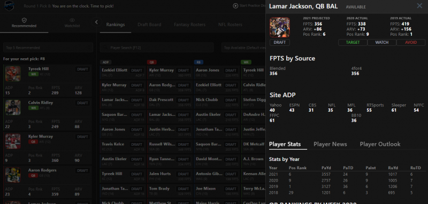Click the app logo in top-left corner

point(9,6)
